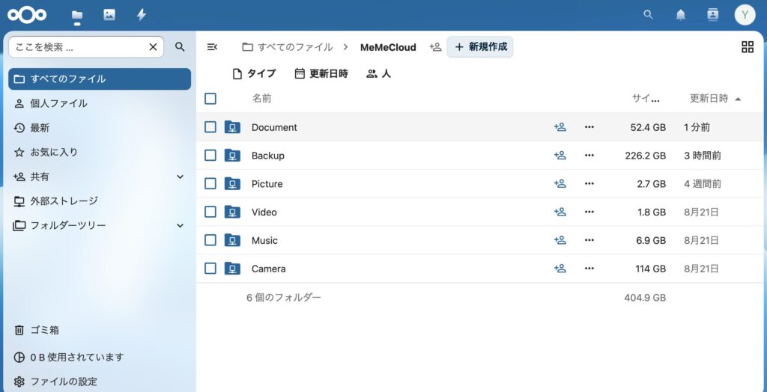Open the three-dot actions menu for Picture

(x=589, y=184)
